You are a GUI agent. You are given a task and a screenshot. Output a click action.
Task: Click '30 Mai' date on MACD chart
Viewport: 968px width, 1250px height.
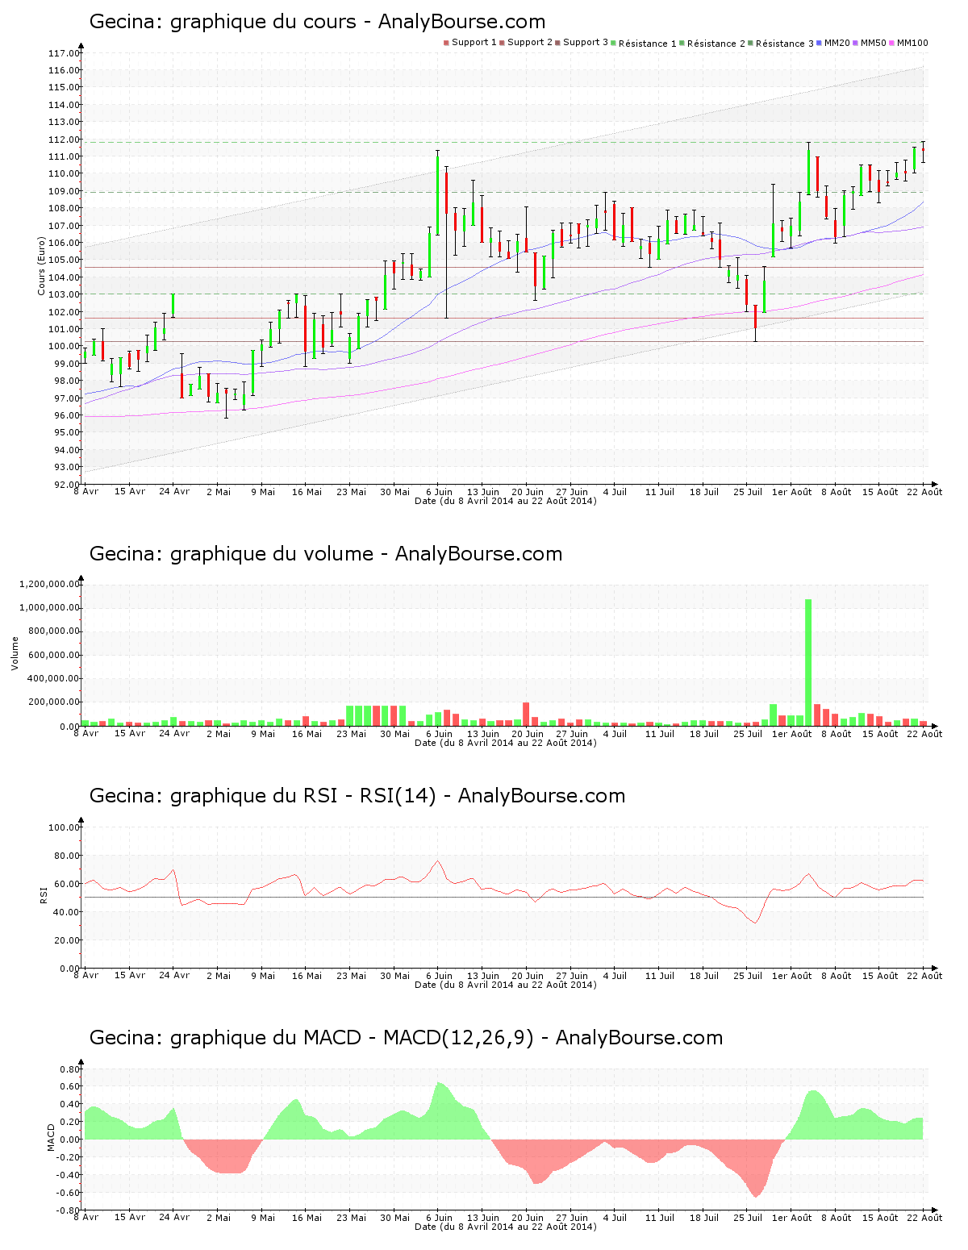(x=395, y=1218)
